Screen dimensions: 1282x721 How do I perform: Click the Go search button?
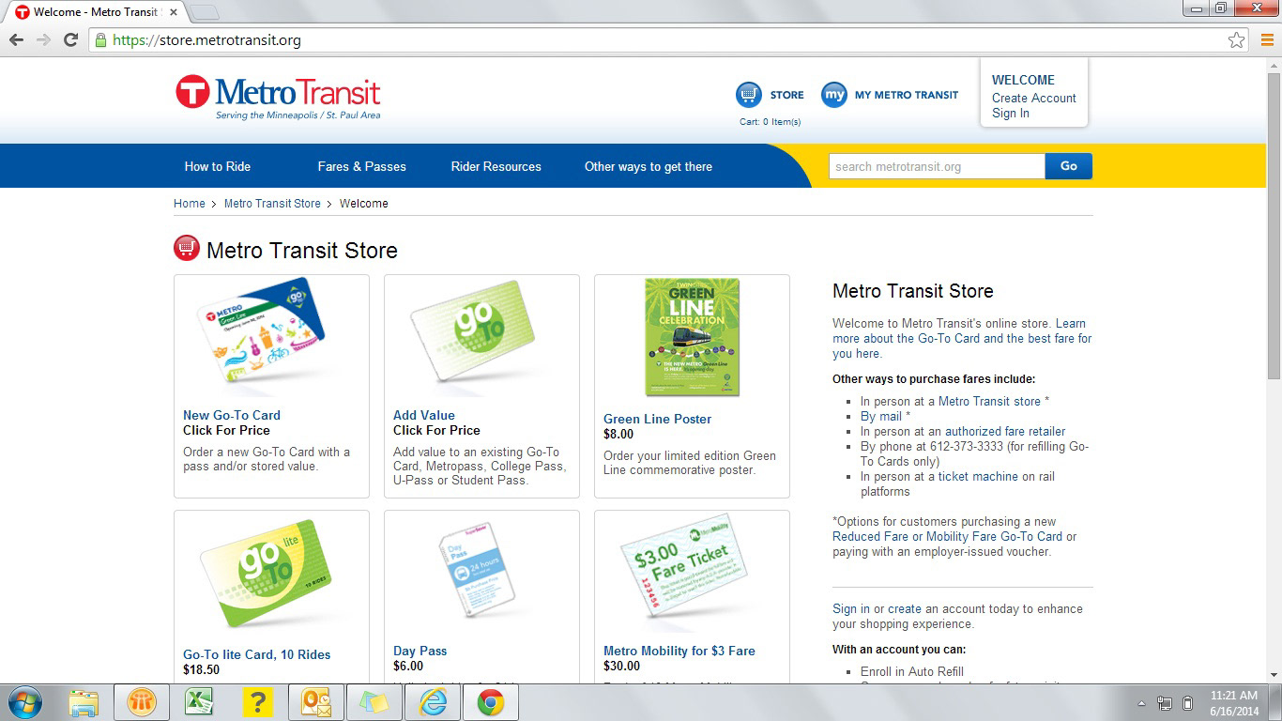pyautogui.click(x=1069, y=166)
